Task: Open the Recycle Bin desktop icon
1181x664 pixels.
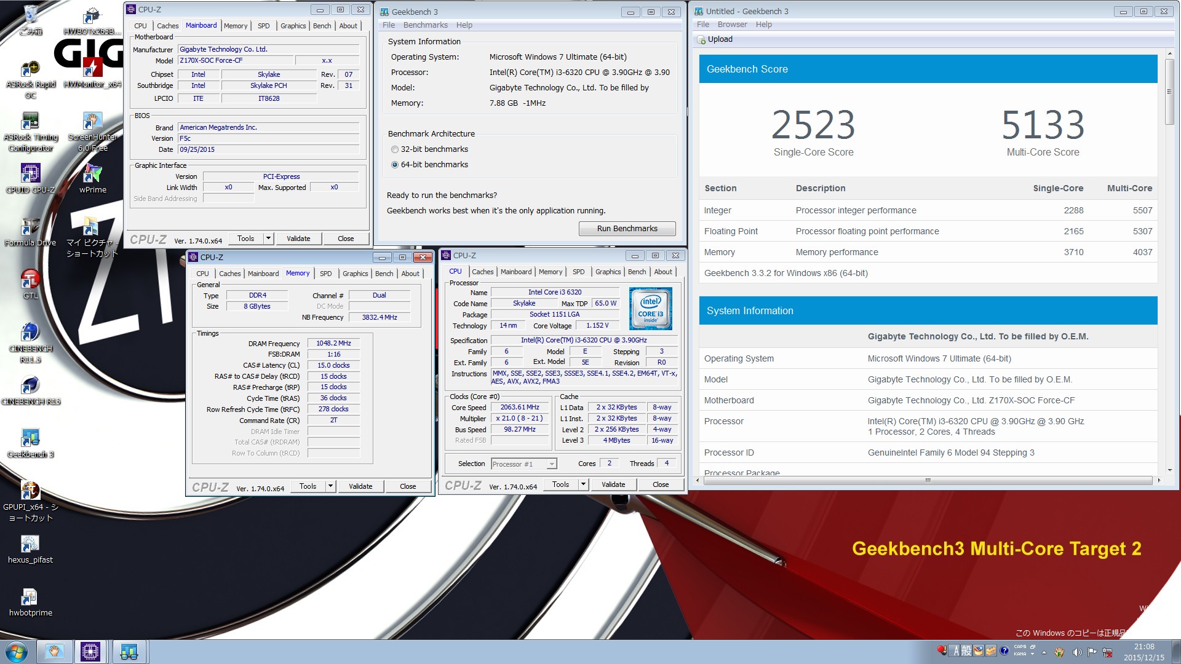Action: click(x=30, y=20)
